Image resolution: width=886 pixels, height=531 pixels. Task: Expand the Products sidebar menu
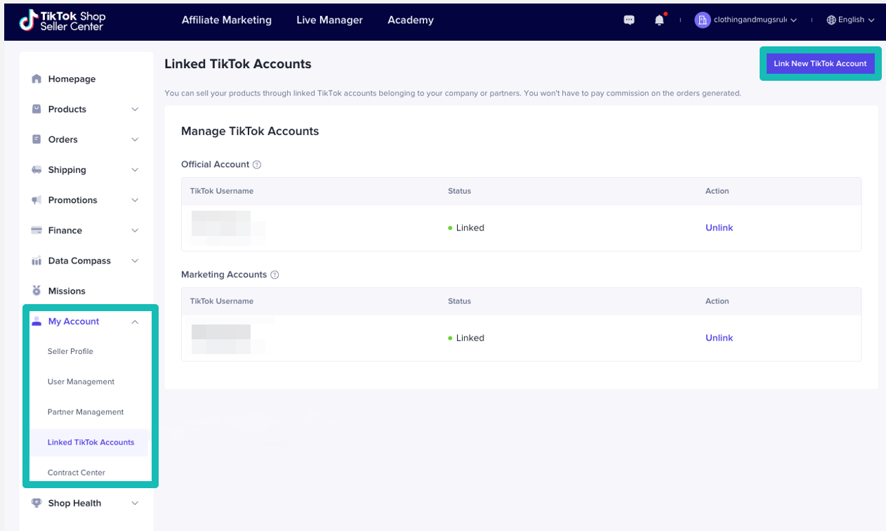point(134,109)
